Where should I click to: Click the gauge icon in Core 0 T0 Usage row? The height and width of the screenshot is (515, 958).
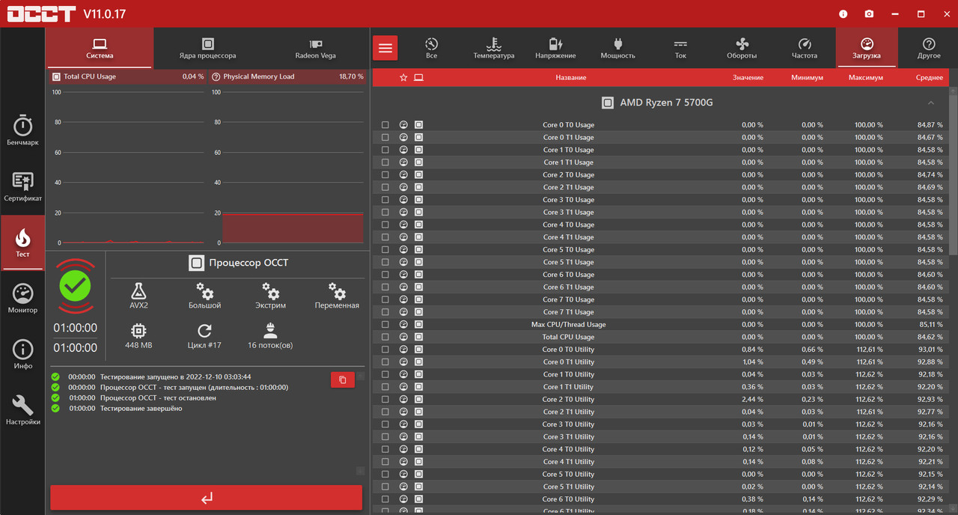[x=403, y=125]
